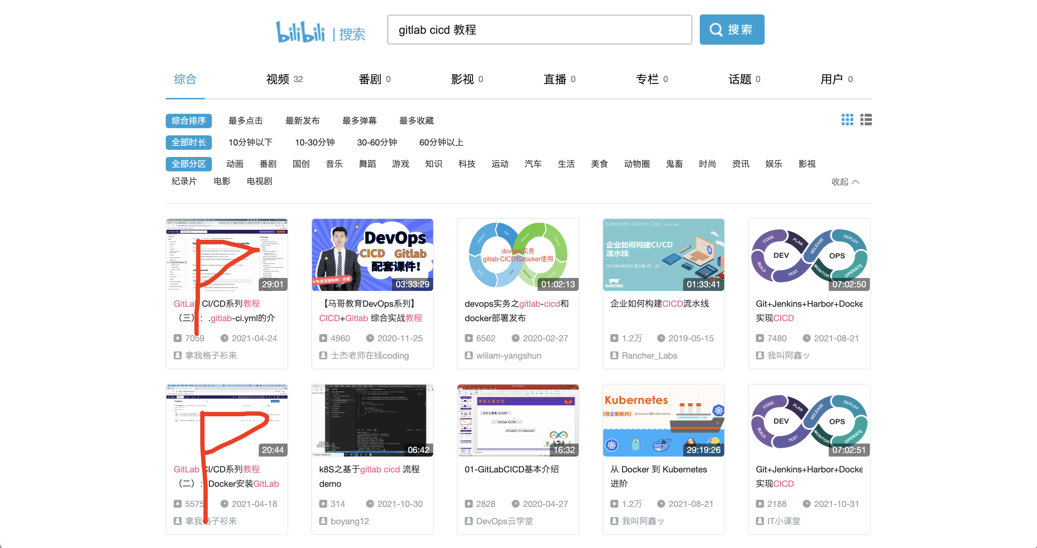This screenshot has height=548, width=1037.
Task: Sort by 最多弹幕
Action: point(359,121)
